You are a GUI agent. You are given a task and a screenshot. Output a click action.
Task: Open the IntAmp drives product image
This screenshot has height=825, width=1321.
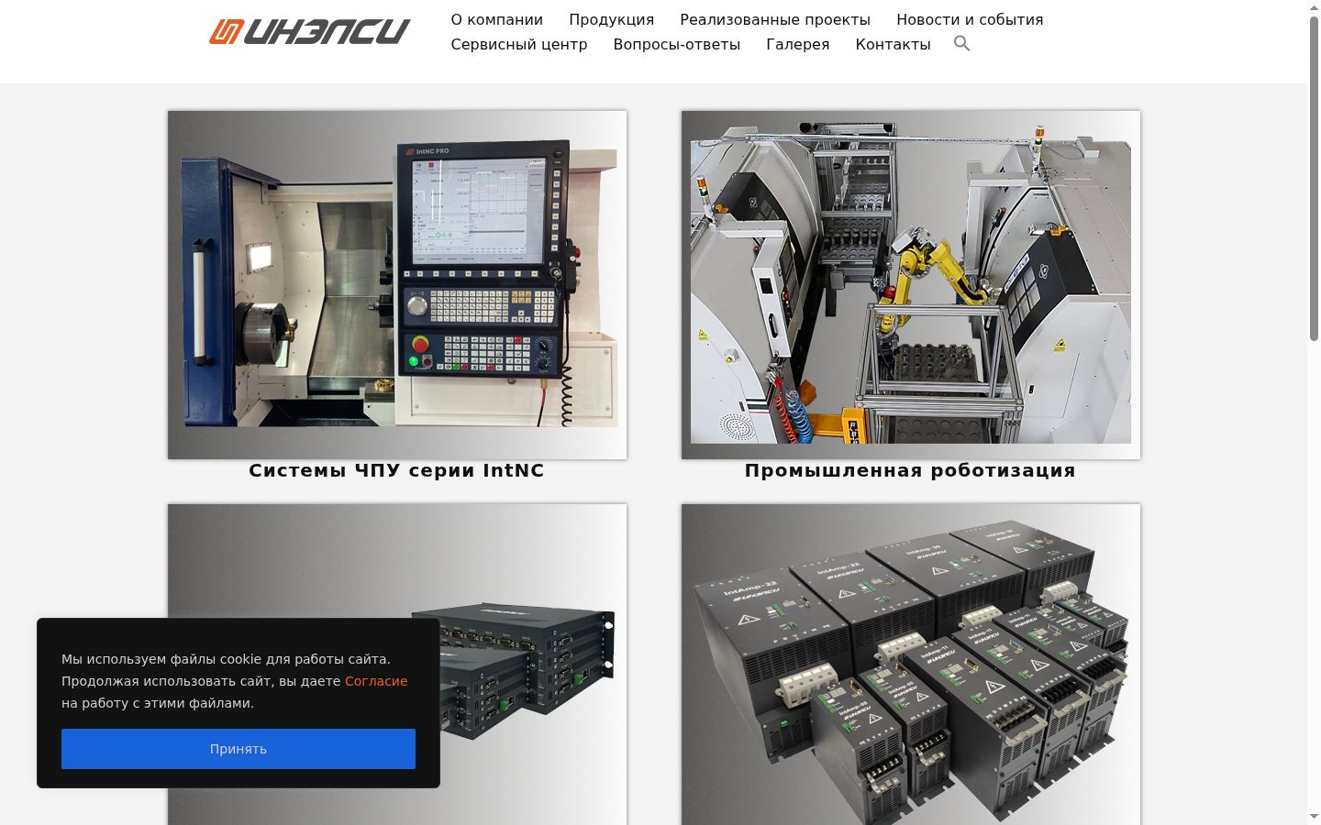tap(911, 665)
